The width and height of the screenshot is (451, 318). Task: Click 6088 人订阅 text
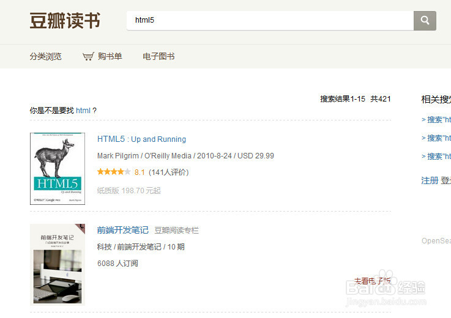tap(117, 264)
